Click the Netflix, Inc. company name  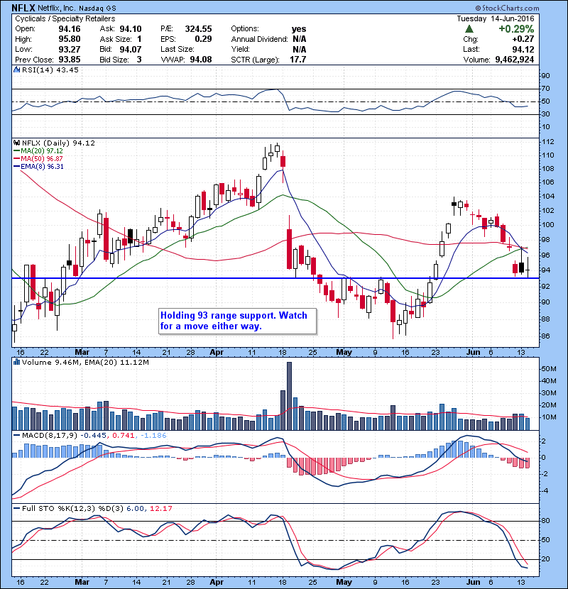[56, 8]
